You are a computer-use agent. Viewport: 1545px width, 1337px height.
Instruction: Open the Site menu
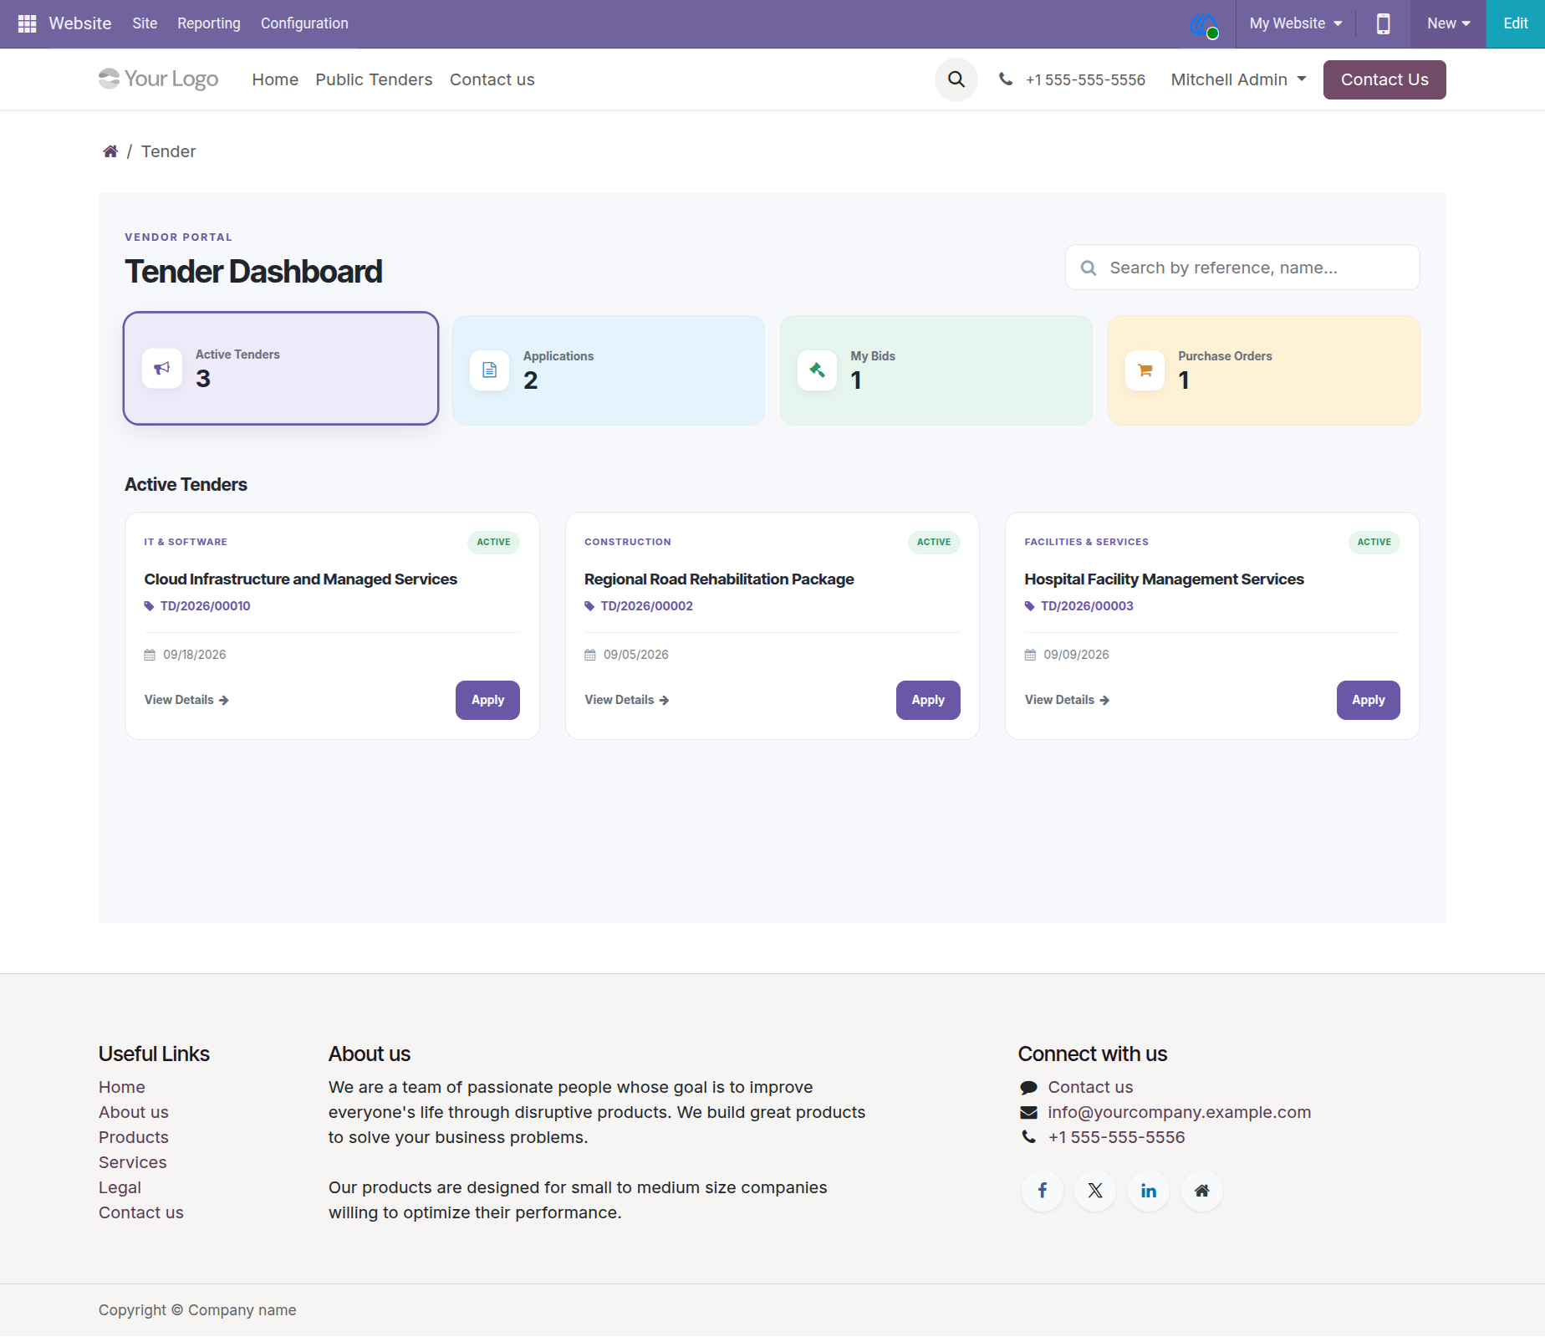pos(145,23)
